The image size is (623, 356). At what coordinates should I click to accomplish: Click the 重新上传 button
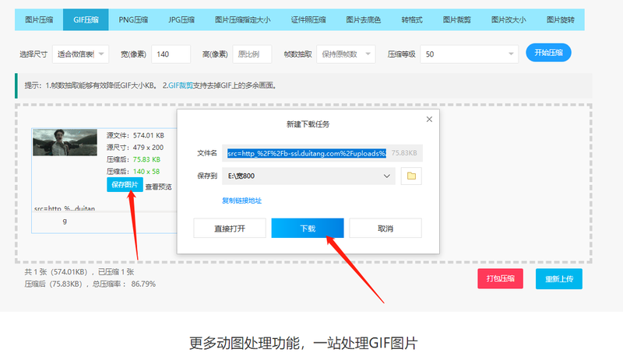click(559, 279)
